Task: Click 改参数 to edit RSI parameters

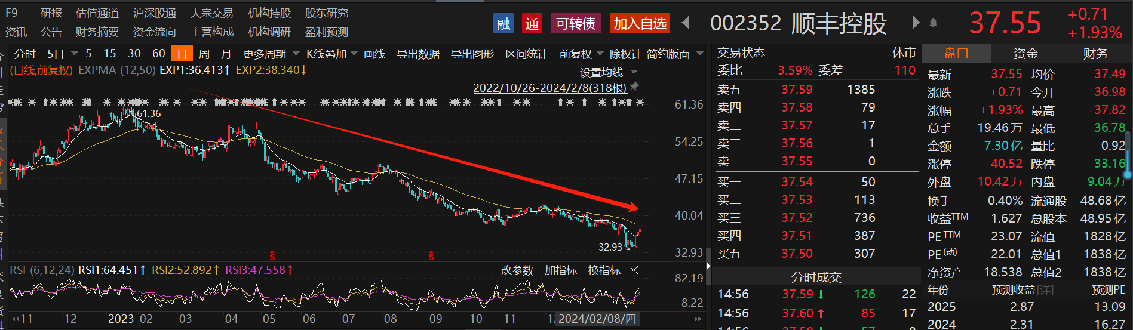Action: click(x=517, y=270)
